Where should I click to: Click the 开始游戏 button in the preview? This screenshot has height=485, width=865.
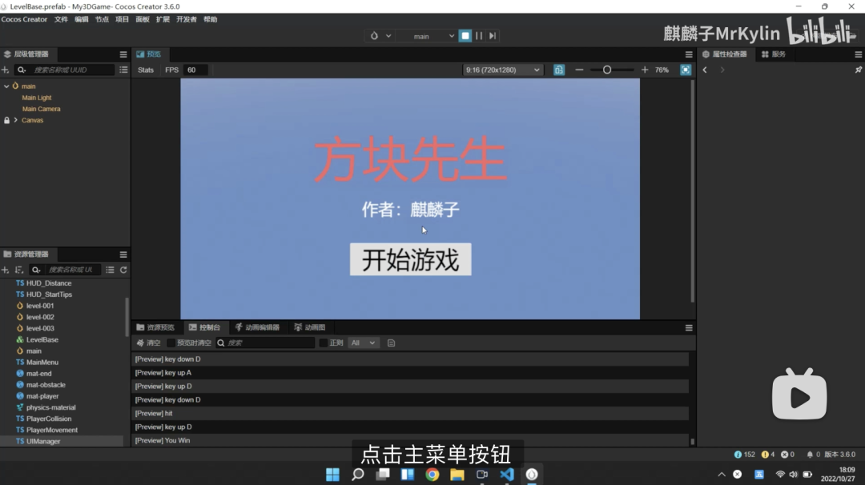(x=410, y=259)
